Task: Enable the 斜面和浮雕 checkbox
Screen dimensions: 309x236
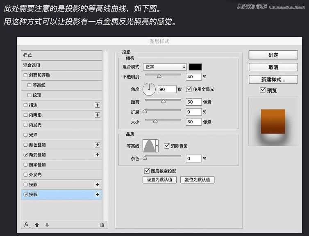Action: click(x=26, y=75)
